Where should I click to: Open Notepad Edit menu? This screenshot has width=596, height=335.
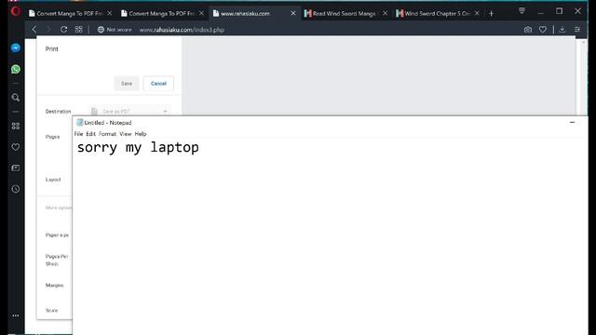(x=91, y=134)
